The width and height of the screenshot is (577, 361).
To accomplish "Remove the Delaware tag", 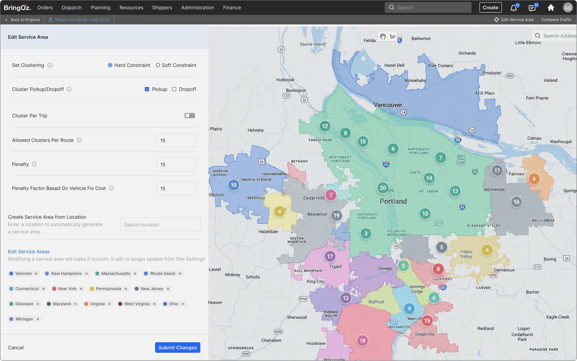I will 38,304.
